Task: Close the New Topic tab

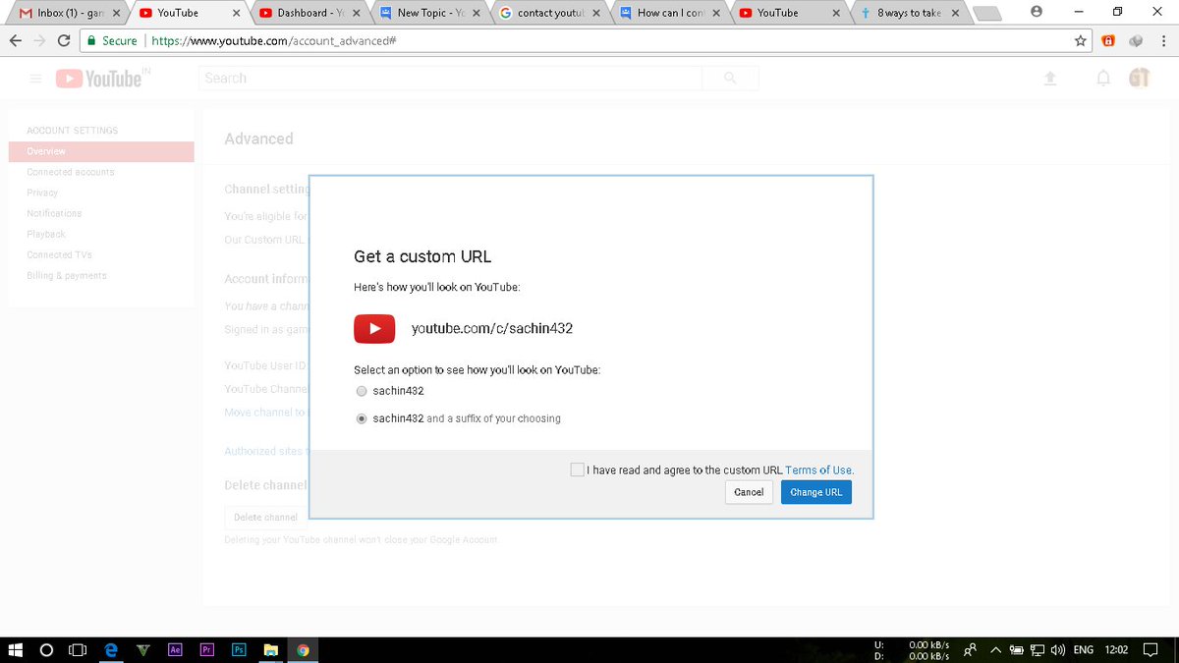Action: (477, 14)
